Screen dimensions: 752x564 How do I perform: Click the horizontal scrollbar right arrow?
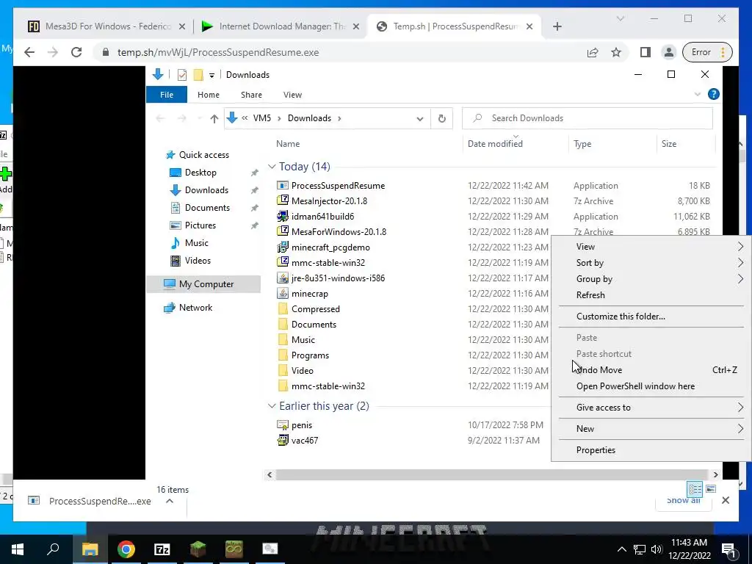click(x=715, y=474)
